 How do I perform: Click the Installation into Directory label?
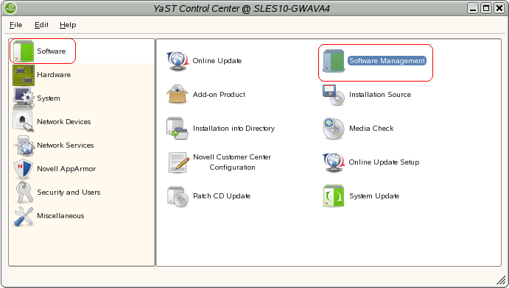click(234, 129)
